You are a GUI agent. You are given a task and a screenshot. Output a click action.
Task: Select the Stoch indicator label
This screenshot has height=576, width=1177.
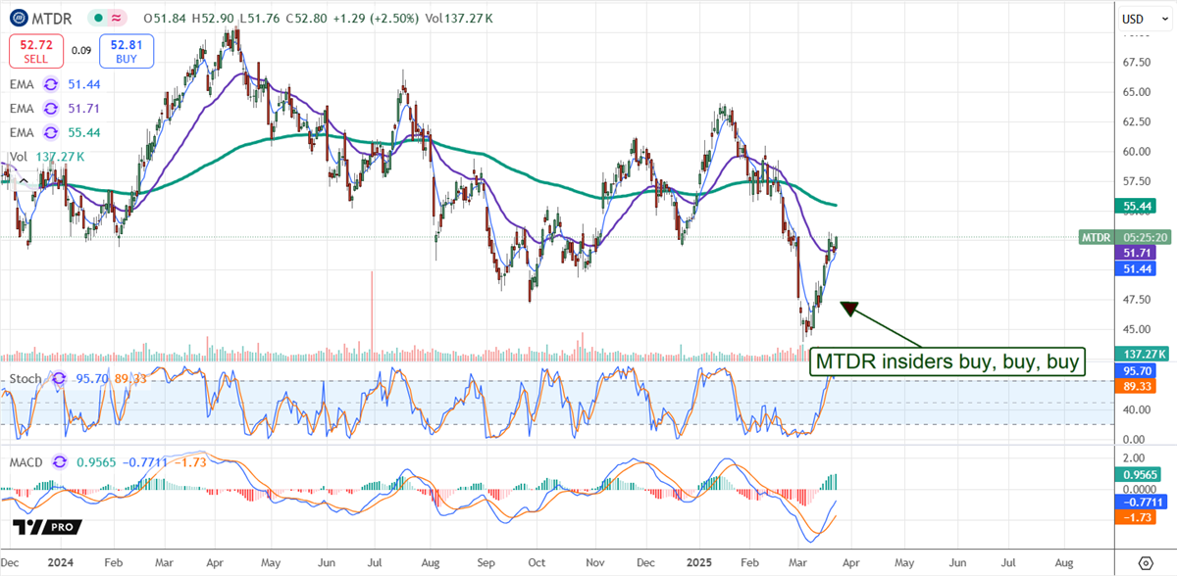[26, 378]
